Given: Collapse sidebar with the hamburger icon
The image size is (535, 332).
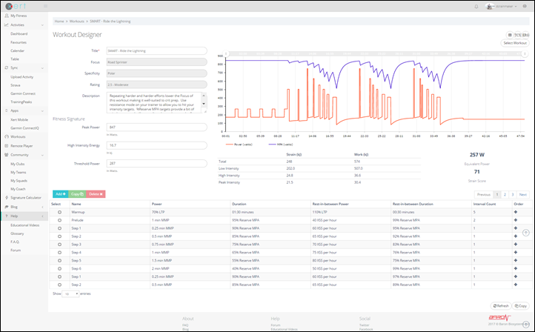Looking at the screenshot, I should (46, 6).
